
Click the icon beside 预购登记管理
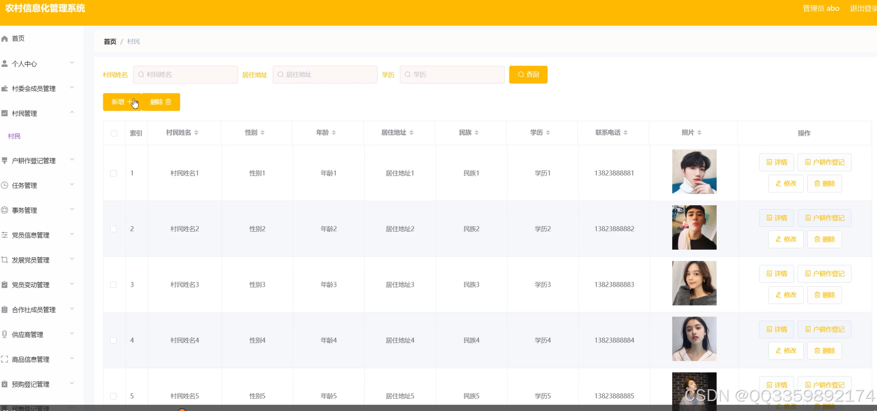tap(5, 384)
